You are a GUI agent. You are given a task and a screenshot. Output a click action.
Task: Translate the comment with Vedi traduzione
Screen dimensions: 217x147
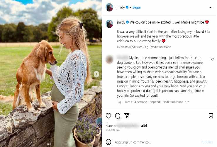173,102
